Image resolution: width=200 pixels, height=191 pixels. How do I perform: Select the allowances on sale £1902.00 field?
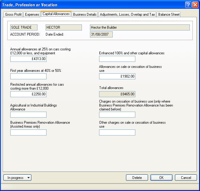(117, 76)
